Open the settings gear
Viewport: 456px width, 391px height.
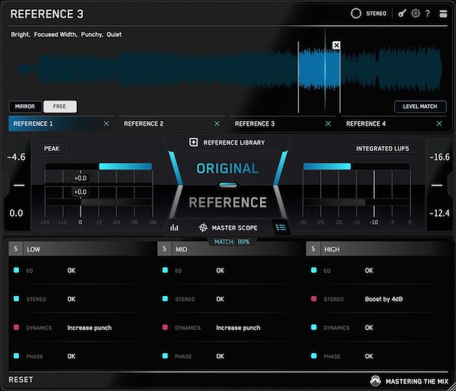(416, 14)
